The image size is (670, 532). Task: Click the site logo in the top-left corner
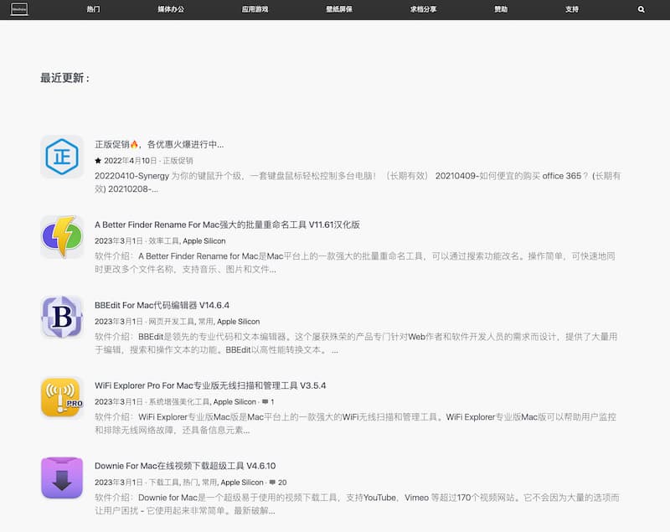point(19,9)
